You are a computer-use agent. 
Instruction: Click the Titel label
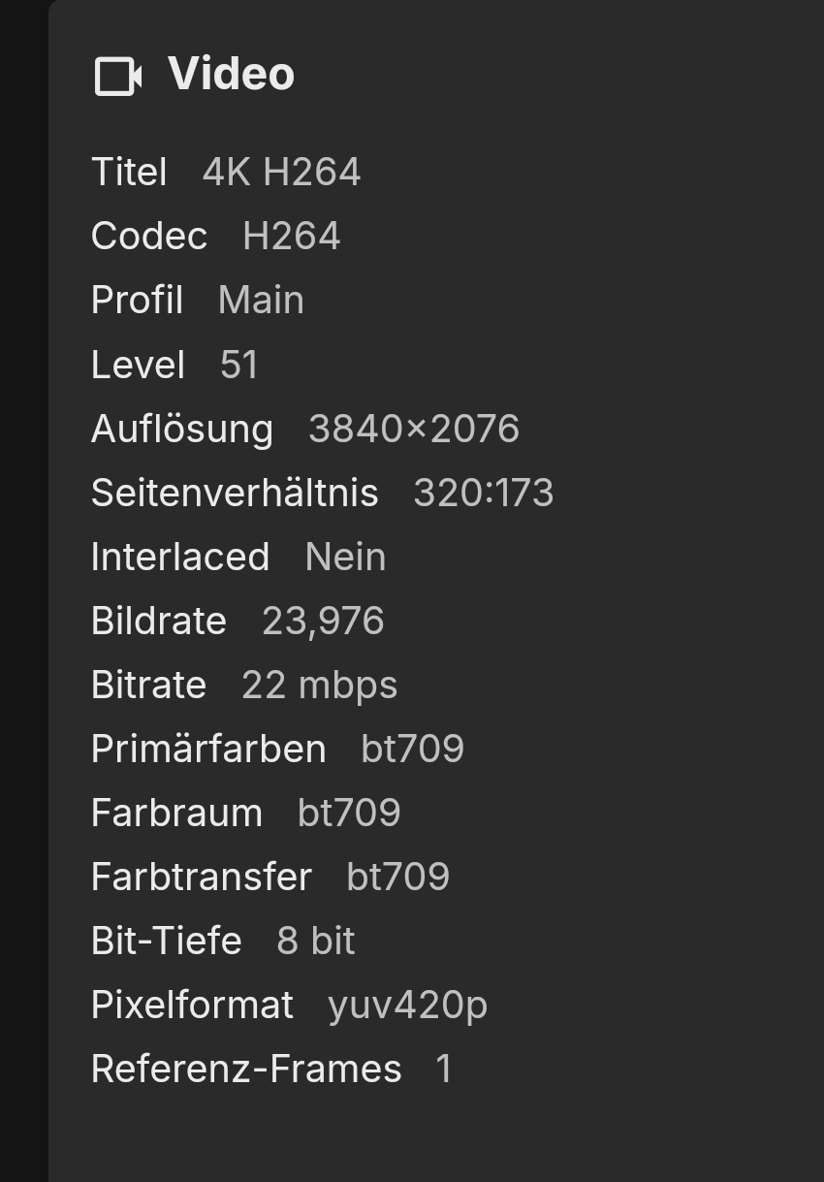129,173
